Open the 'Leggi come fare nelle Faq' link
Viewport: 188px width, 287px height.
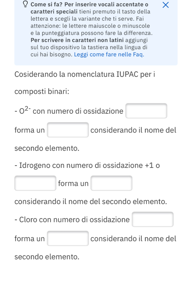(x=109, y=55)
